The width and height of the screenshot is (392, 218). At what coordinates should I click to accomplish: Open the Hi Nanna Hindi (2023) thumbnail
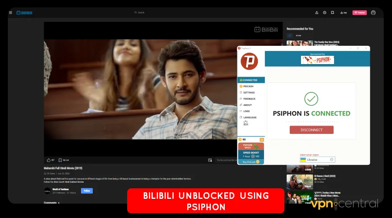300,182
